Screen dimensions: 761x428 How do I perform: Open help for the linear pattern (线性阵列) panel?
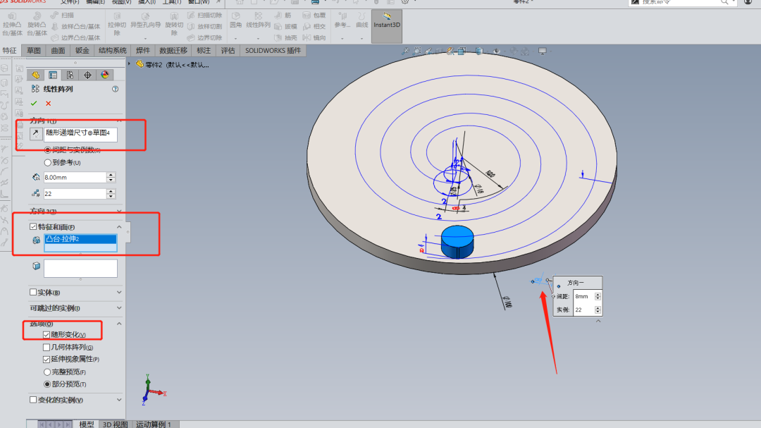115,89
